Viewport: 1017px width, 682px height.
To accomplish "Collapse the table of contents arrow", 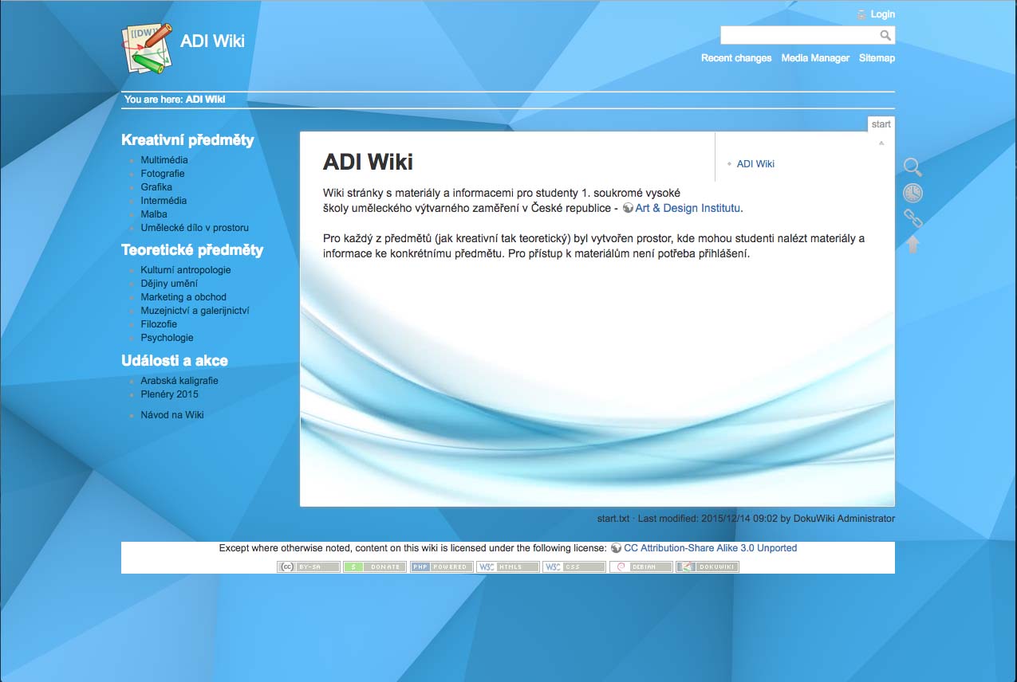I will 881,143.
